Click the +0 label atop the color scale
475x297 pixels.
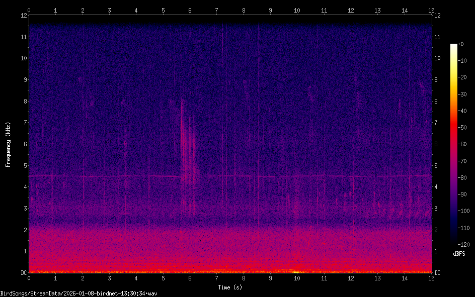460,44
